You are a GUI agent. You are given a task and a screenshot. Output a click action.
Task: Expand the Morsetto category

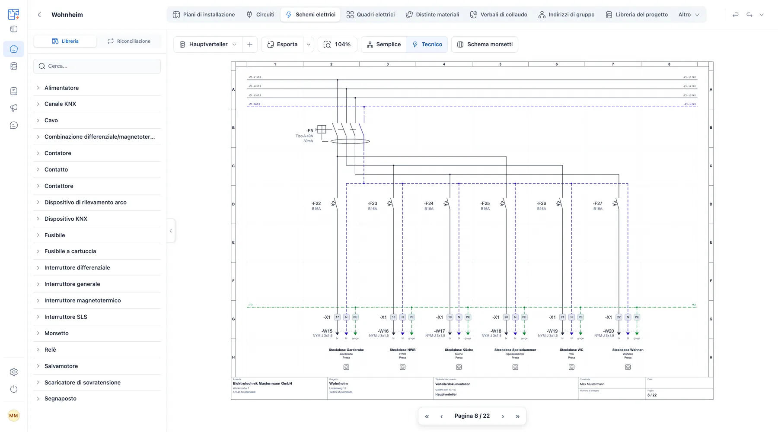point(97,334)
